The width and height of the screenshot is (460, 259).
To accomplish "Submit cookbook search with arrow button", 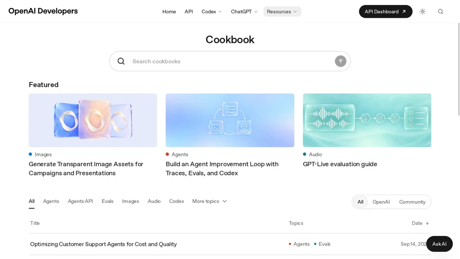I will click(340, 61).
